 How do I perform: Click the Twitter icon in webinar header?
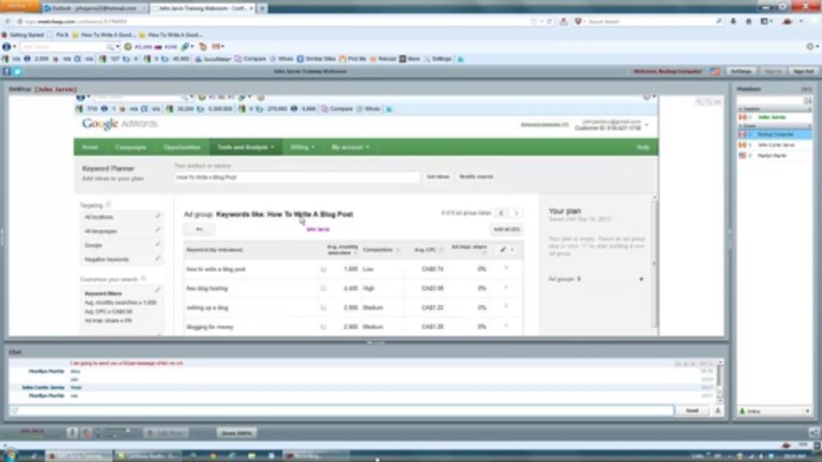(17, 71)
